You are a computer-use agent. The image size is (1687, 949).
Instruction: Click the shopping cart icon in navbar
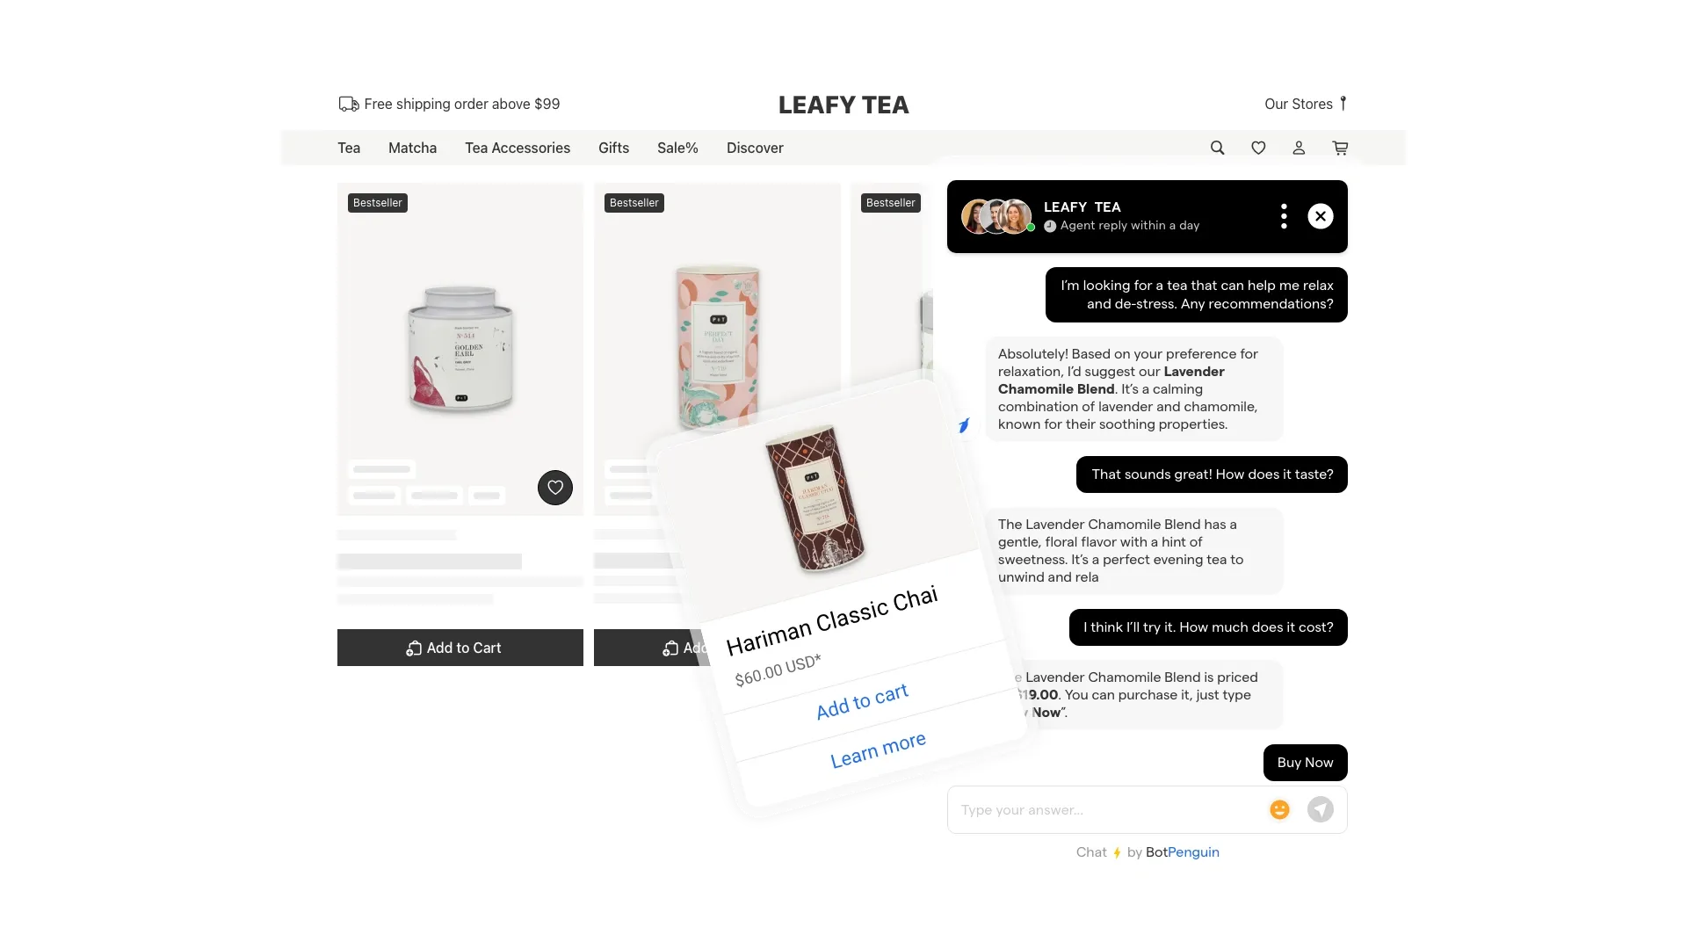coord(1341,147)
